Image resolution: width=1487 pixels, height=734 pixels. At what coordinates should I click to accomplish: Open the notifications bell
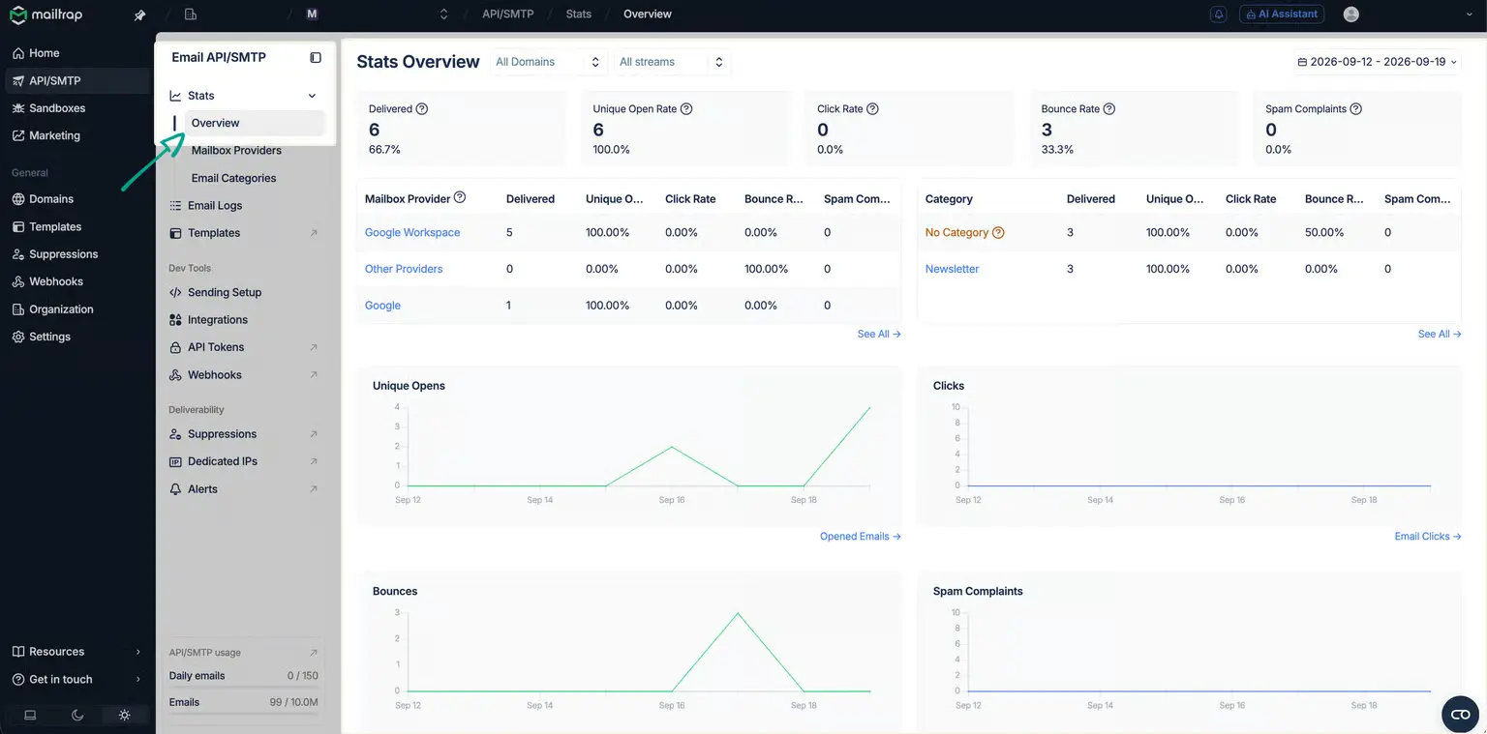click(x=1219, y=15)
